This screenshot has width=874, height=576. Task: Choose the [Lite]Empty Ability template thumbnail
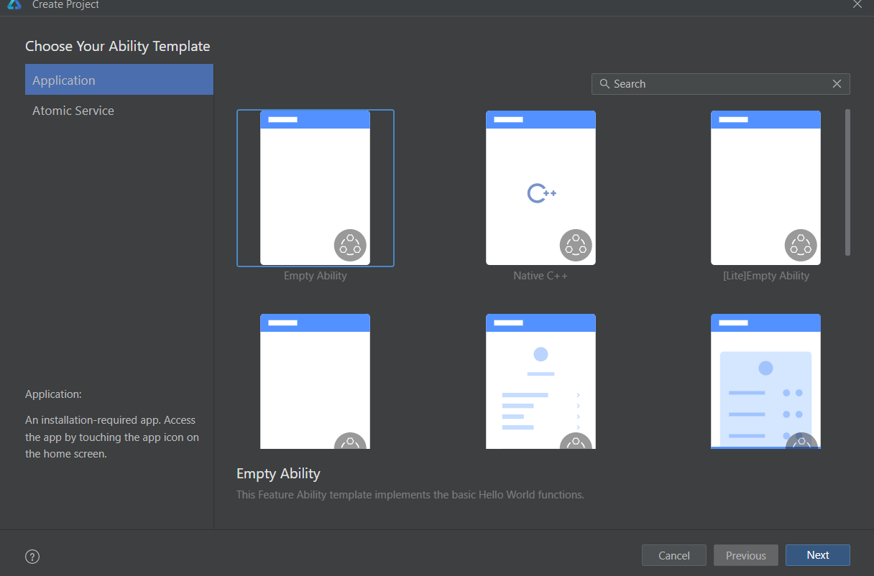click(765, 187)
